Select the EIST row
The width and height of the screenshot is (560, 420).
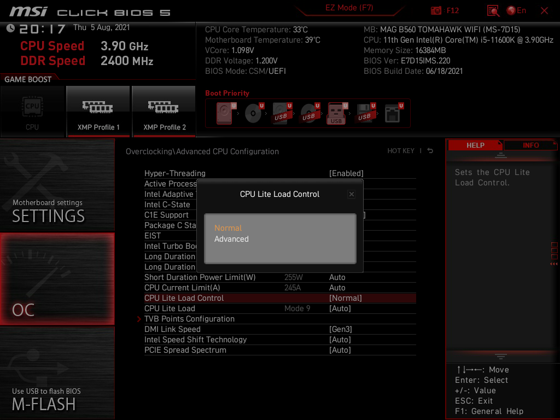click(153, 235)
